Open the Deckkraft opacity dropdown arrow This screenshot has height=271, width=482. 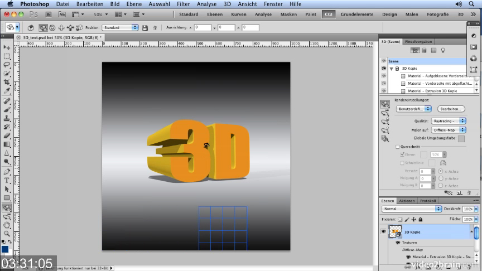pyautogui.click(x=476, y=209)
